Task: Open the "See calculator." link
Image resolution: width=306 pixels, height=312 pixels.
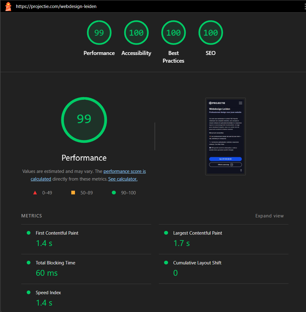Action: (x=123, y=179)
